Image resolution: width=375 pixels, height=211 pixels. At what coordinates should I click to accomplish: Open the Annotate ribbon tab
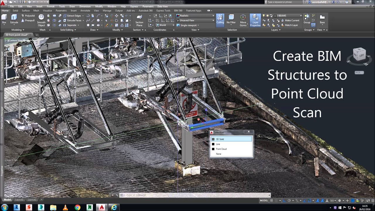coord(85,11)
